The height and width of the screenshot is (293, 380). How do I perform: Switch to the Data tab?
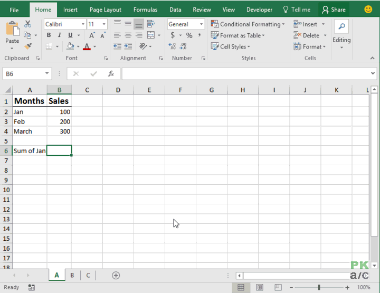pyautogui.click(x=175, y=10)
